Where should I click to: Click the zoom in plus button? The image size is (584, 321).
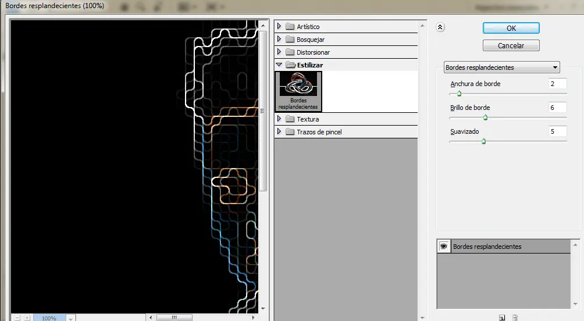(x=27, y=318)
